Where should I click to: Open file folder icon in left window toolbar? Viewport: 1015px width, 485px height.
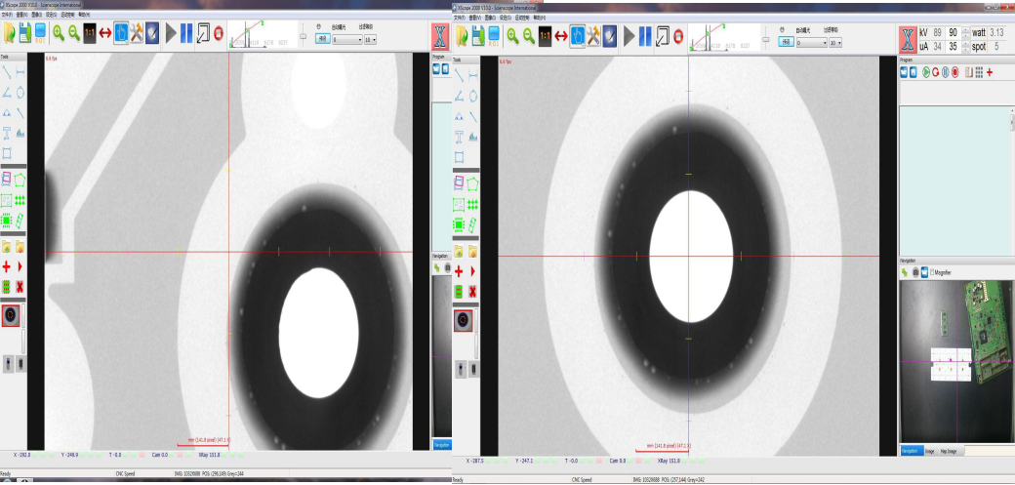point(10,34)
